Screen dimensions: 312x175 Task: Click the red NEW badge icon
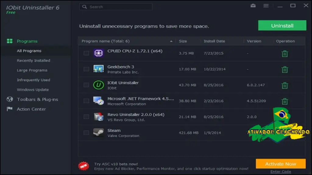click(83, 166)
